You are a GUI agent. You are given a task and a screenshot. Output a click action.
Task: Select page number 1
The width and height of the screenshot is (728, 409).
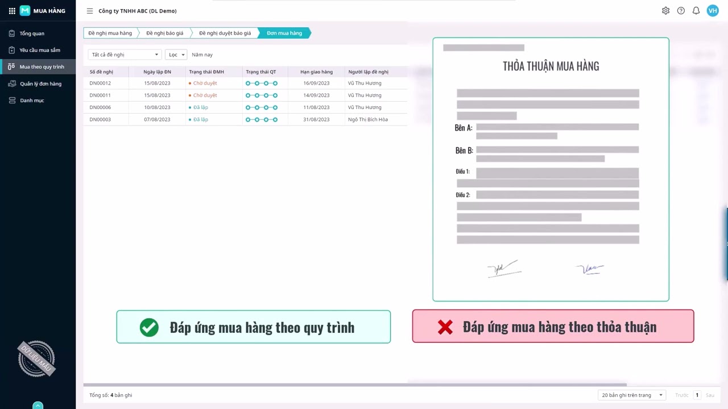click(x=697, y=395)
